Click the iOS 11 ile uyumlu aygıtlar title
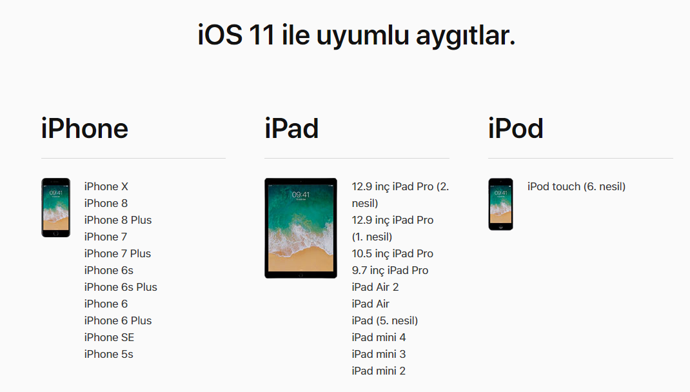 [x=357, y=35]
